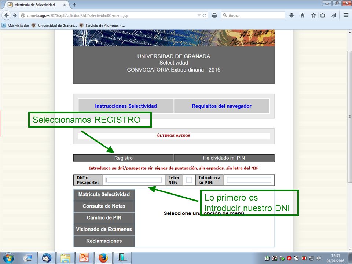Open the URL history dropdown arrow
Screen dimensions: 352x264
coord(199,15)
